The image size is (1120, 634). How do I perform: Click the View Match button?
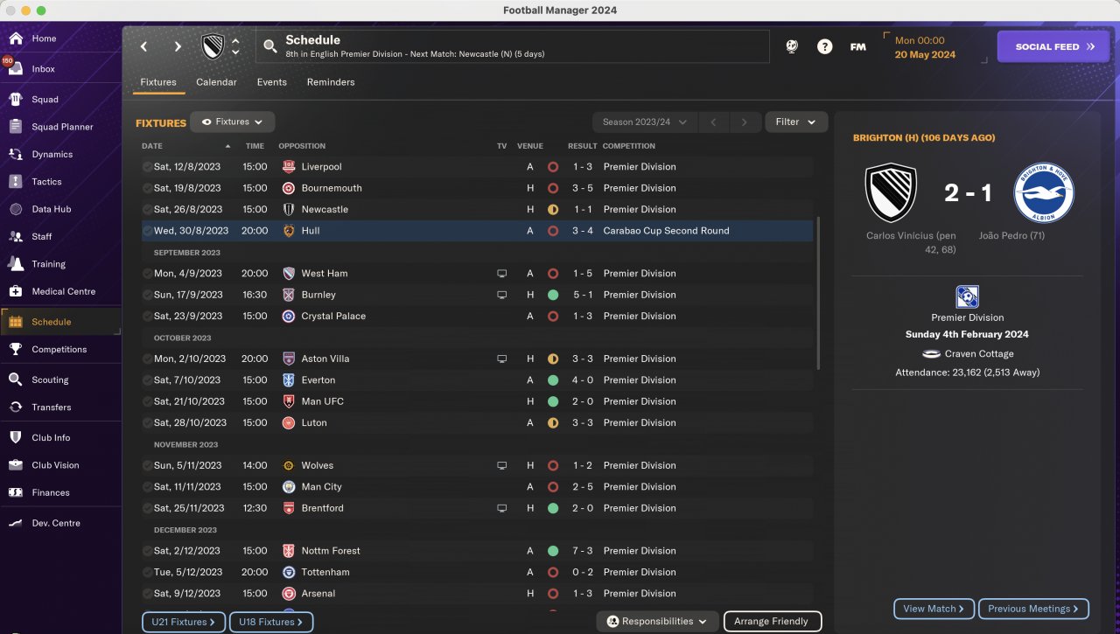coord(934,609)
